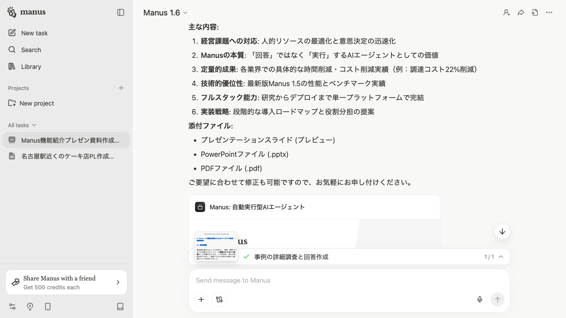The width and height of the screenshot is (566, 318).
Task: Click the New task pencil icon
Action: 12,33
